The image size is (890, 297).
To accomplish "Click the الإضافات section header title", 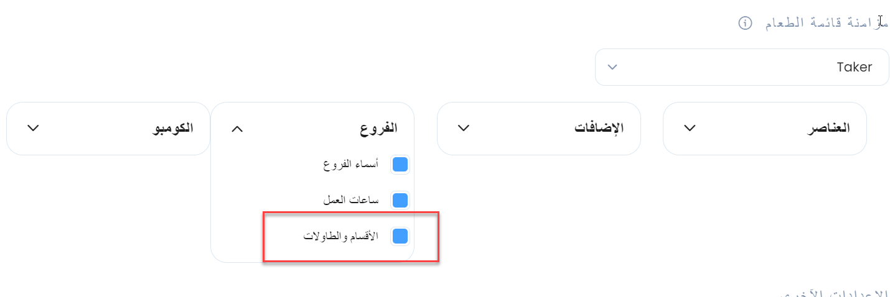I will coord(599,128).
